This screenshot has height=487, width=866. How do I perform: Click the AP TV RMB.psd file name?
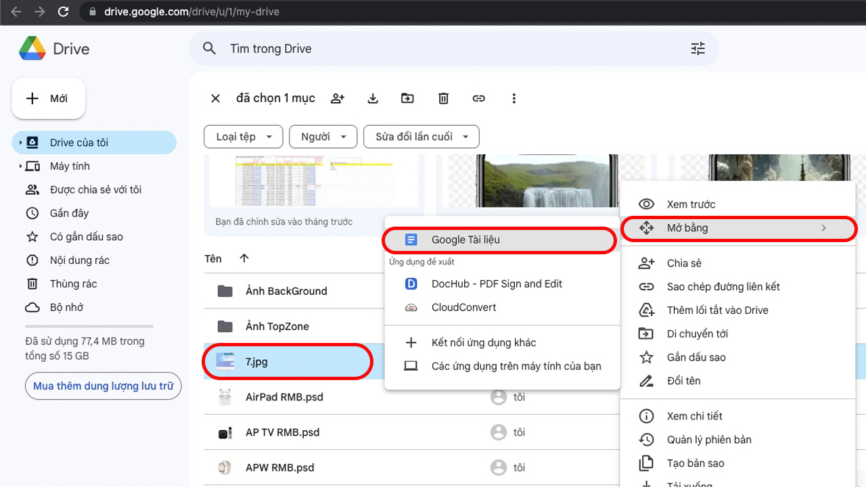283,432
